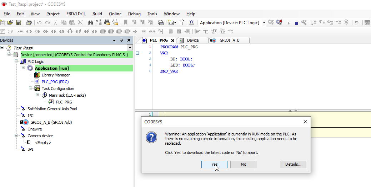
Task: Collapse the MainTask (IEC-Tasks) node
Action: coord(37,95)
